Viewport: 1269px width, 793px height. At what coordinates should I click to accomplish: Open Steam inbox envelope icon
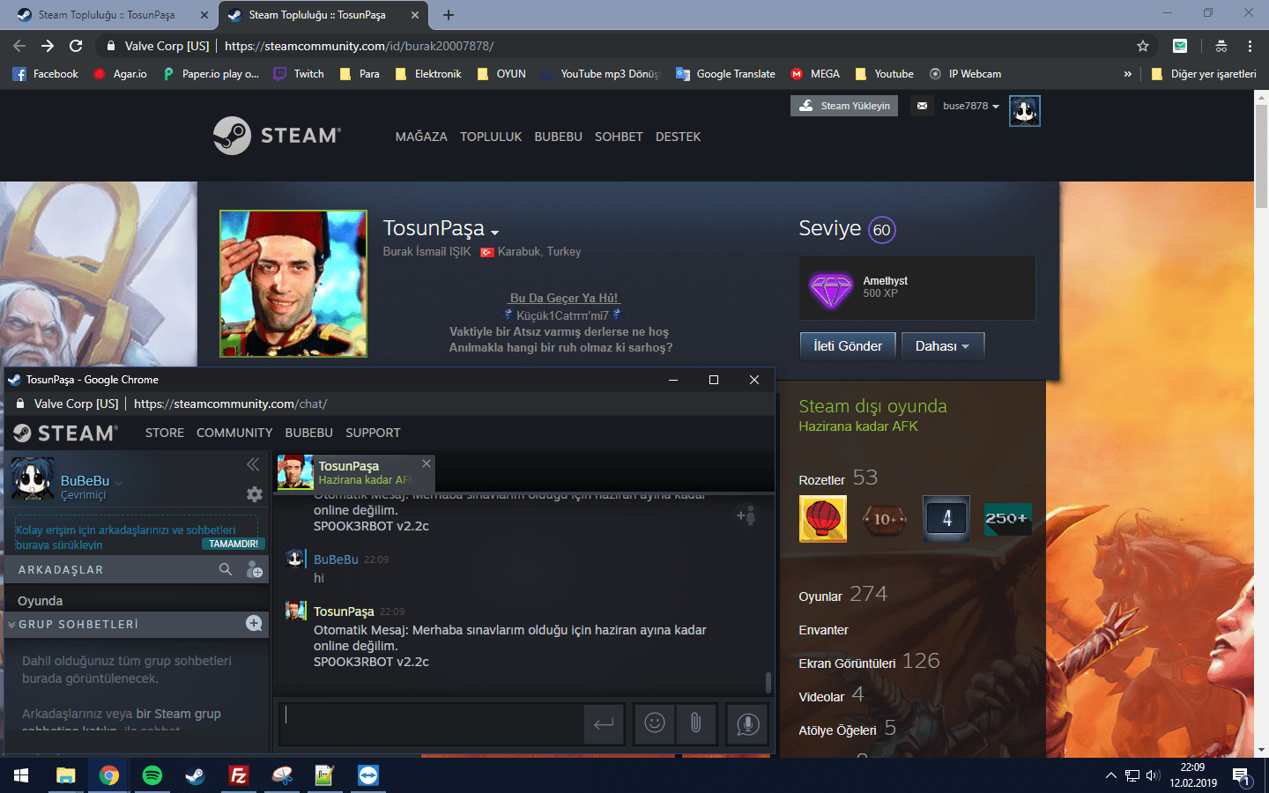[x=922, y=106]
